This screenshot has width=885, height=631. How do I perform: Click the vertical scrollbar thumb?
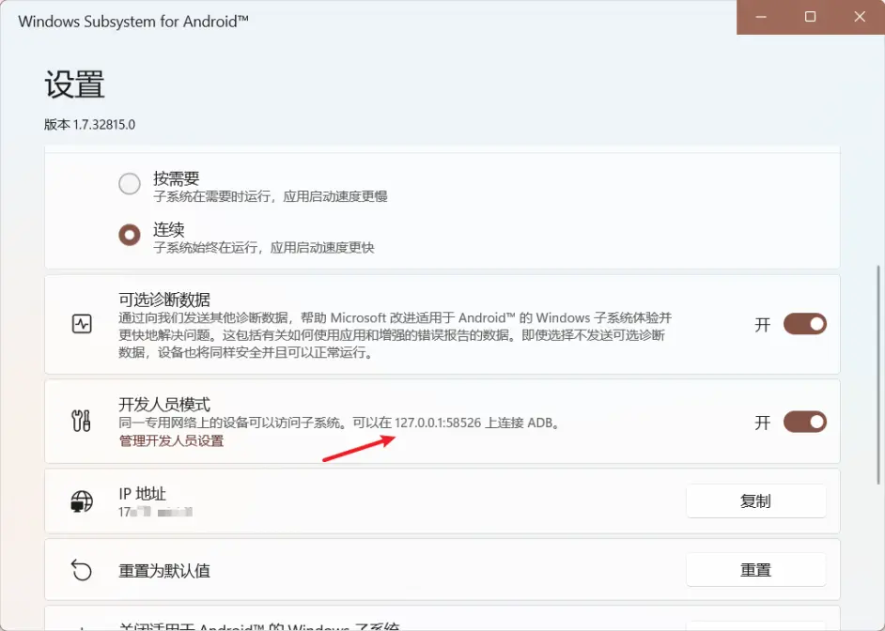point(877,375)
